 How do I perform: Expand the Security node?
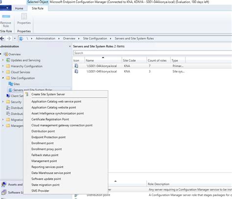(3, 102)
